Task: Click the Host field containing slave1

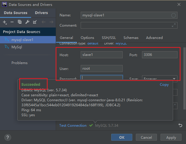Action: [x=102, y=55]
